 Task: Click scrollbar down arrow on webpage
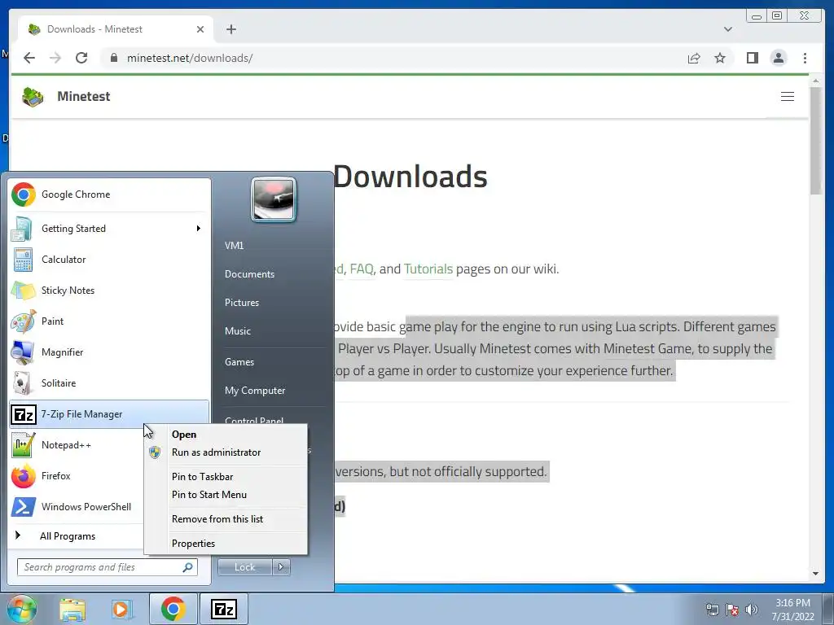[815, 574]
